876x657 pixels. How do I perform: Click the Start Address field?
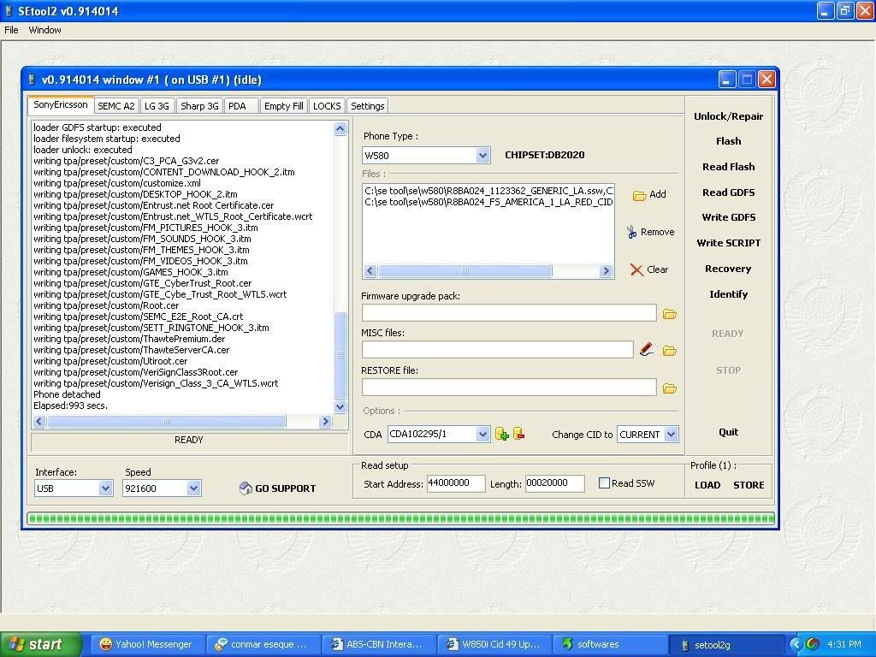coord(456,484)
